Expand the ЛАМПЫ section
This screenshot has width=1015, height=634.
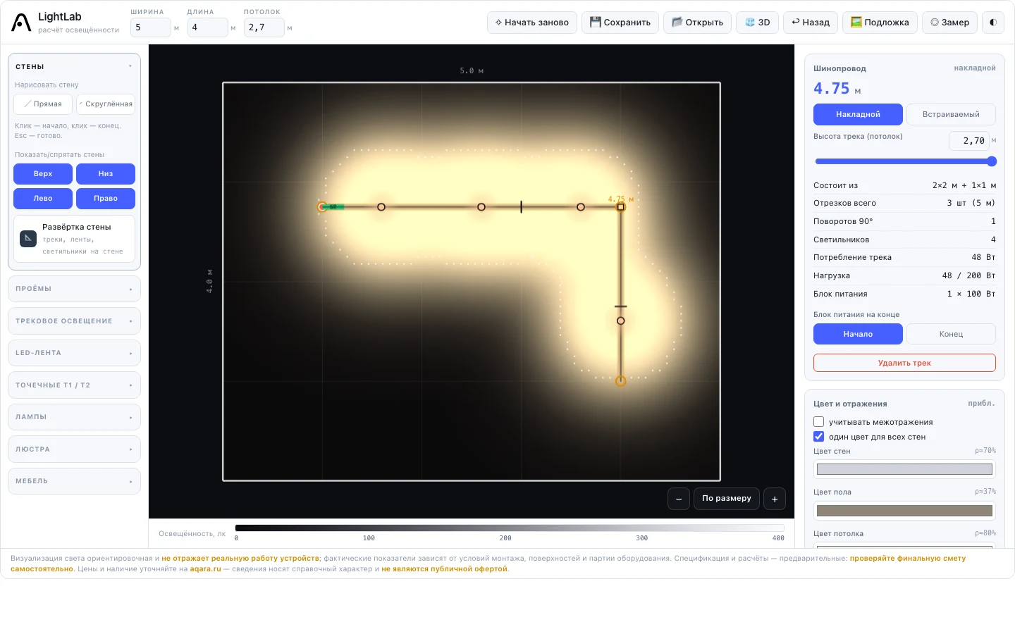(74, 417)
